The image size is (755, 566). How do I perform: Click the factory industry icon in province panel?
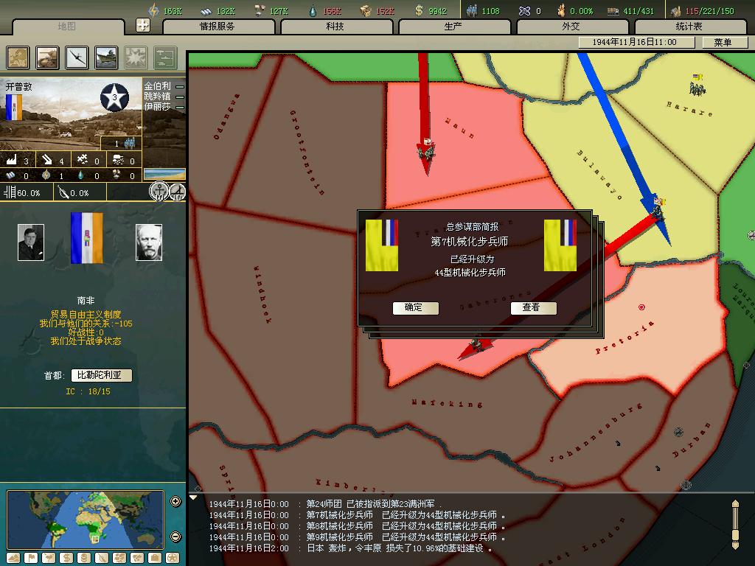tap(12, 160)
